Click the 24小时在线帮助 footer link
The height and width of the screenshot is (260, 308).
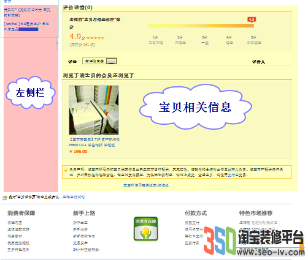click(x=86, y=250)
